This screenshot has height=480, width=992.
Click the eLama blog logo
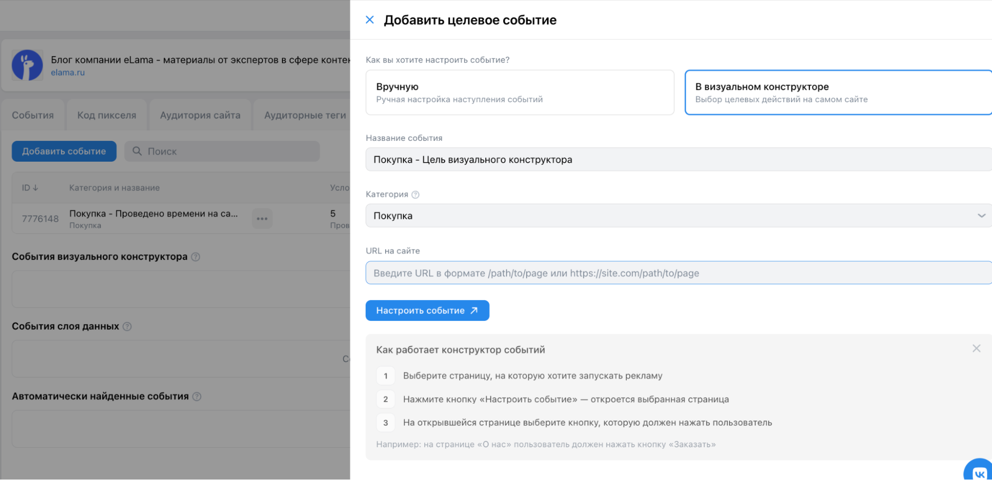[x=27, y=64]
